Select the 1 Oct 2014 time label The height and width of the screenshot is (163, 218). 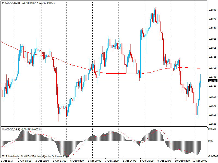(x=7, y=161)
